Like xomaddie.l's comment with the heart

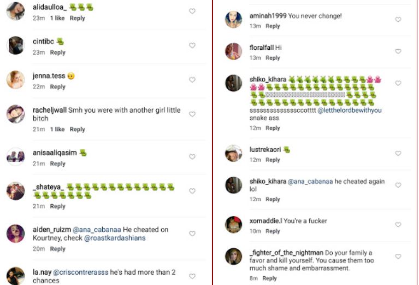point(398,225)
